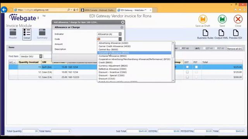Toggle GST checkbox for the $225.00 row

click(x=187, y=67)
